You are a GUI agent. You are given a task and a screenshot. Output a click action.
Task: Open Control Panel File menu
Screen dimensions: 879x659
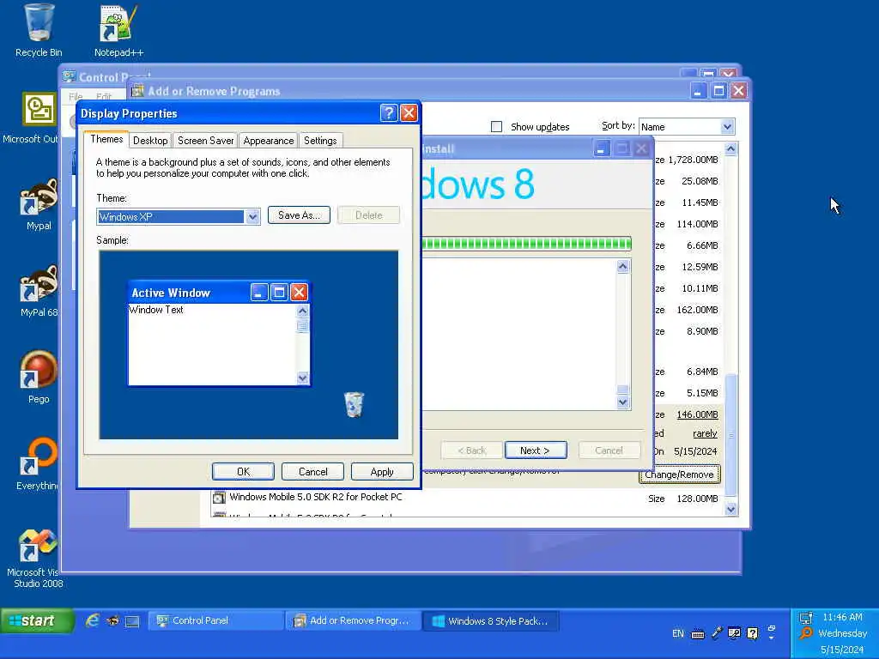pyautogui.click(x=76, y=96)
